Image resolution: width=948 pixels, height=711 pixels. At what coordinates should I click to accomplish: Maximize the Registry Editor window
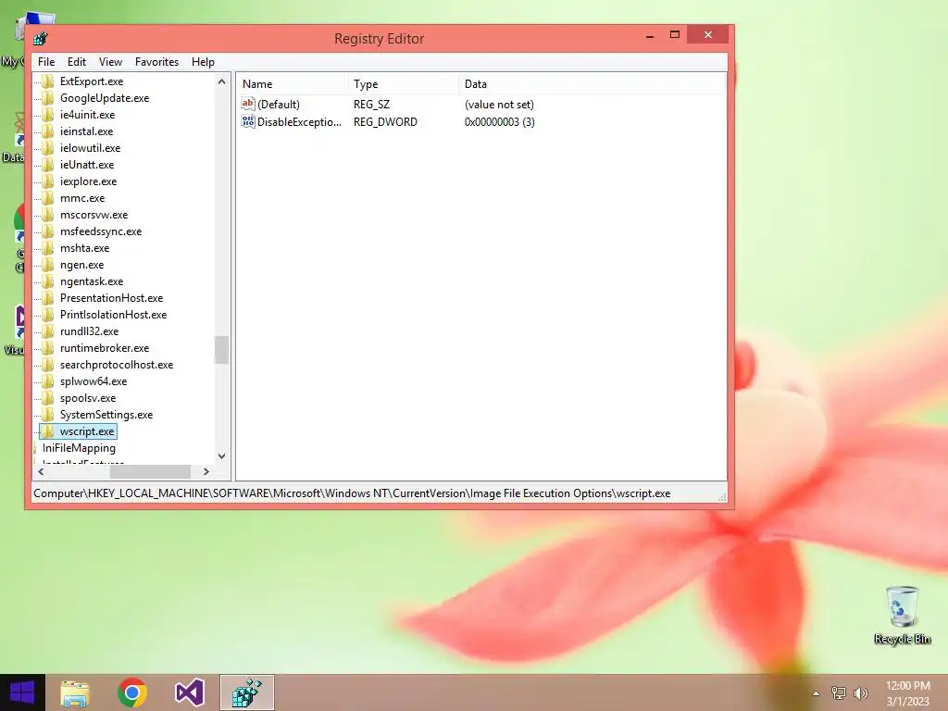[675, 35]
